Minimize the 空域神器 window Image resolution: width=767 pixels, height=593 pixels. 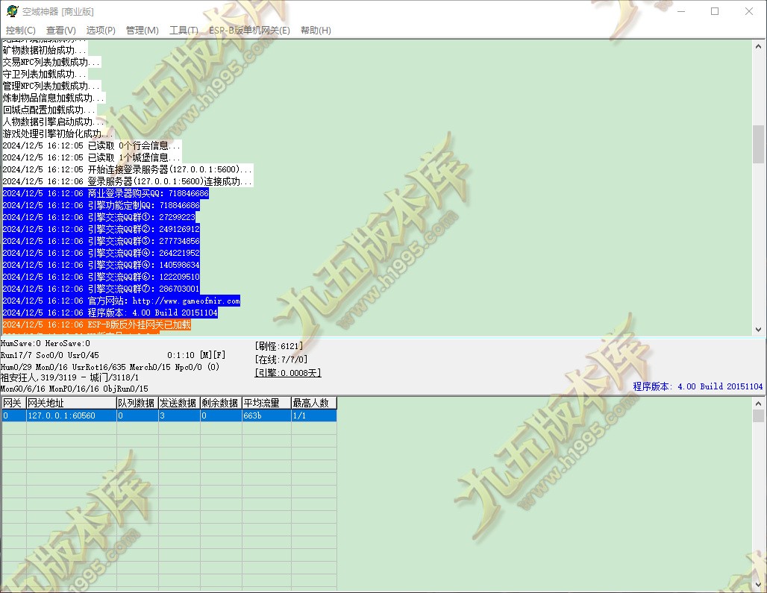coord(681,11)
